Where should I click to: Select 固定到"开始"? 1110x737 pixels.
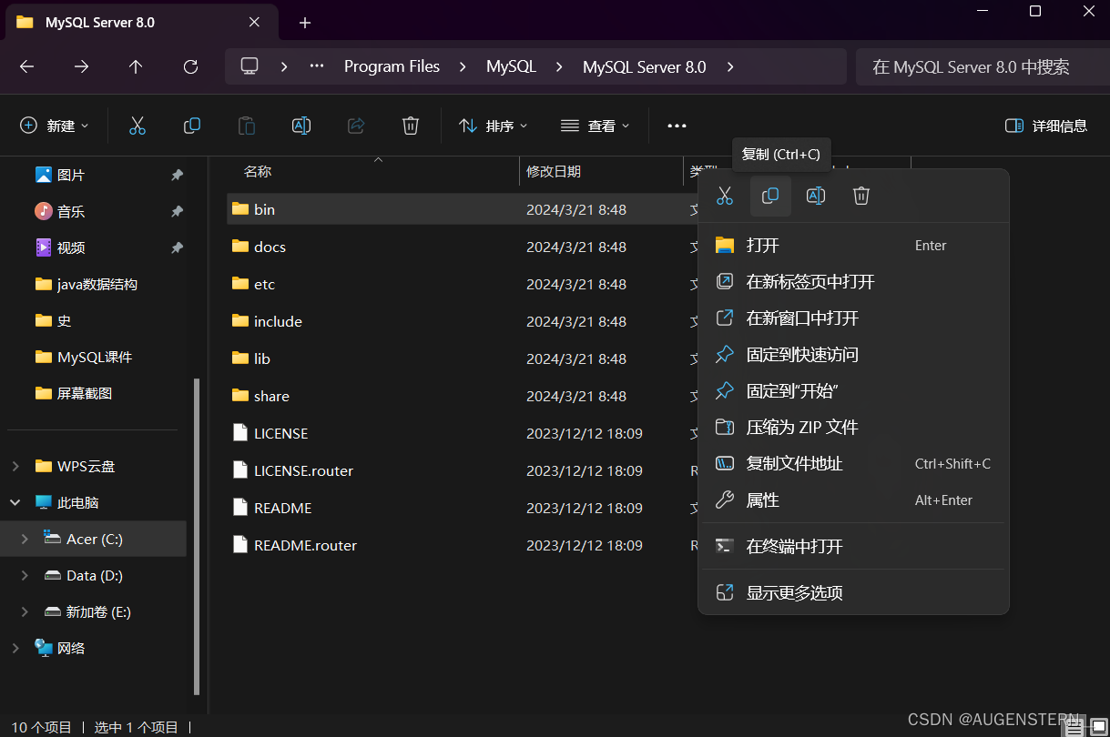(x=853, y=390)
